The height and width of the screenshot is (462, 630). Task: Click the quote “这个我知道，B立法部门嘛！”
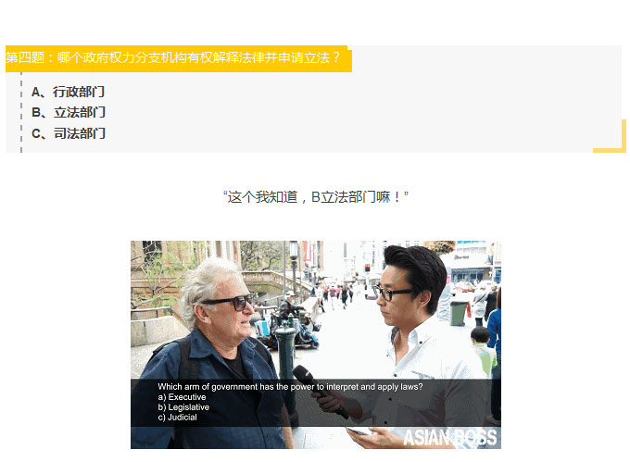[x=316, y=197]
